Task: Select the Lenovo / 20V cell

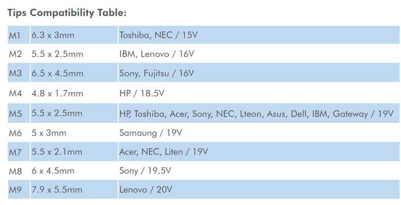Action: tap(259, 189)
